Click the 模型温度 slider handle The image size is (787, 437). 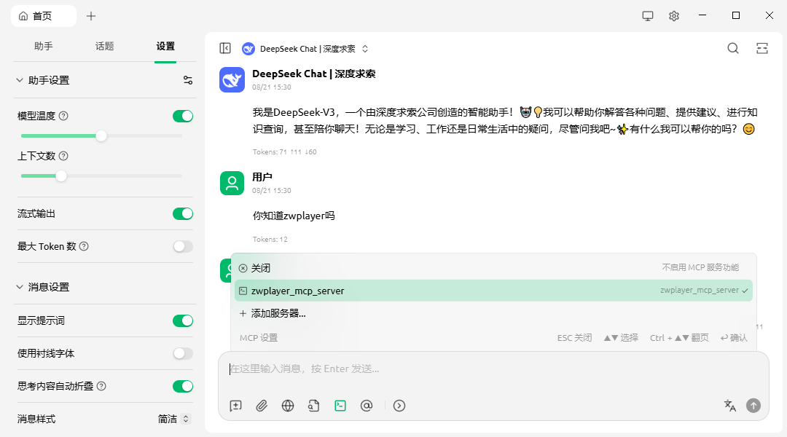tap(101, 136)
